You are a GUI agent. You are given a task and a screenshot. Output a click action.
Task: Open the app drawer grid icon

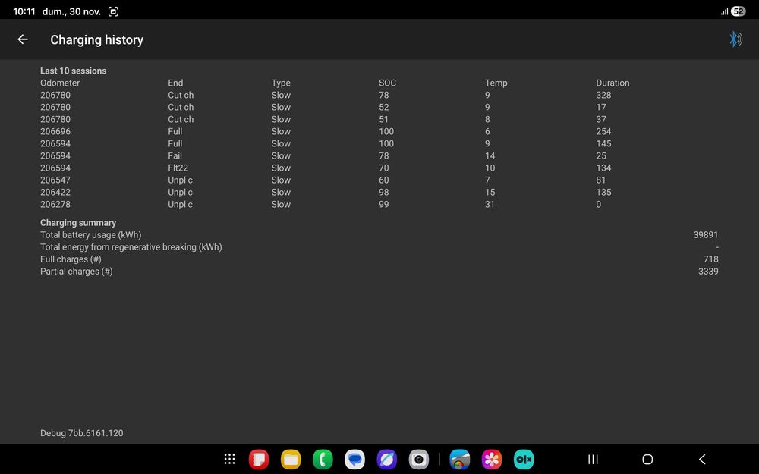point(229,459)
